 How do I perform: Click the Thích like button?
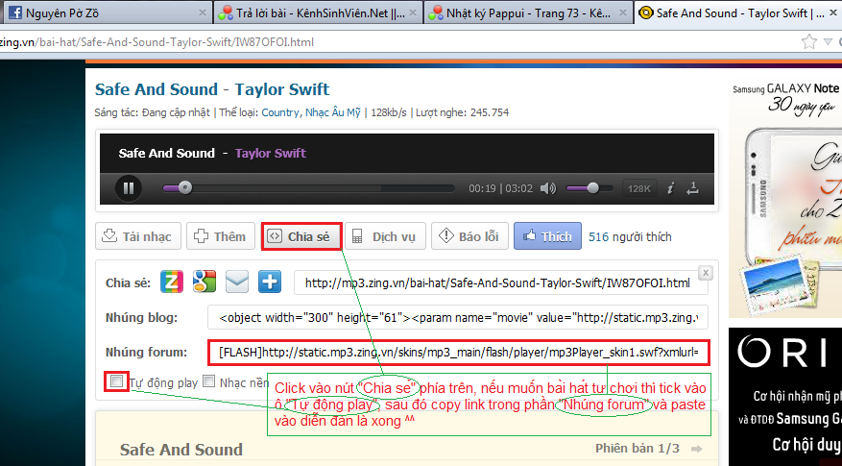[x=547, y=236]
